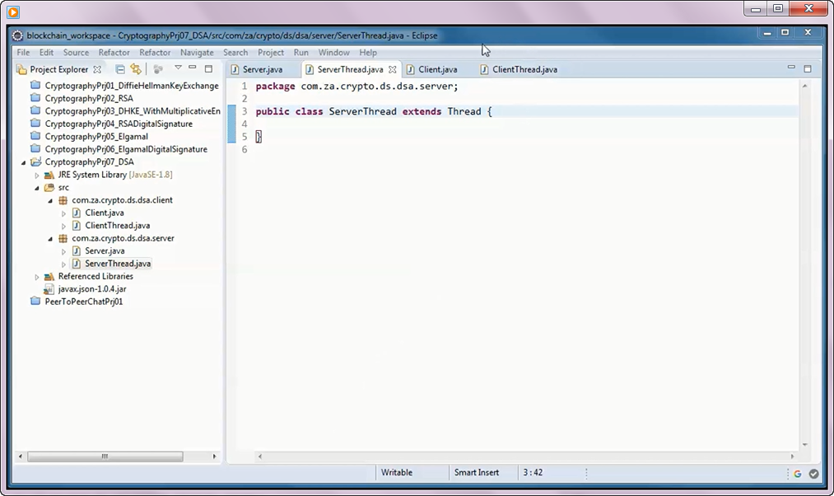Click the CryptographyPrj05_Elgamal folder icon
The image size is (834, 496).
click(35, 136)
